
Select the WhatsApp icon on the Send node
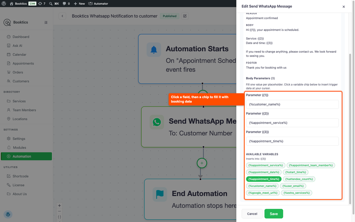pos(157,122)
